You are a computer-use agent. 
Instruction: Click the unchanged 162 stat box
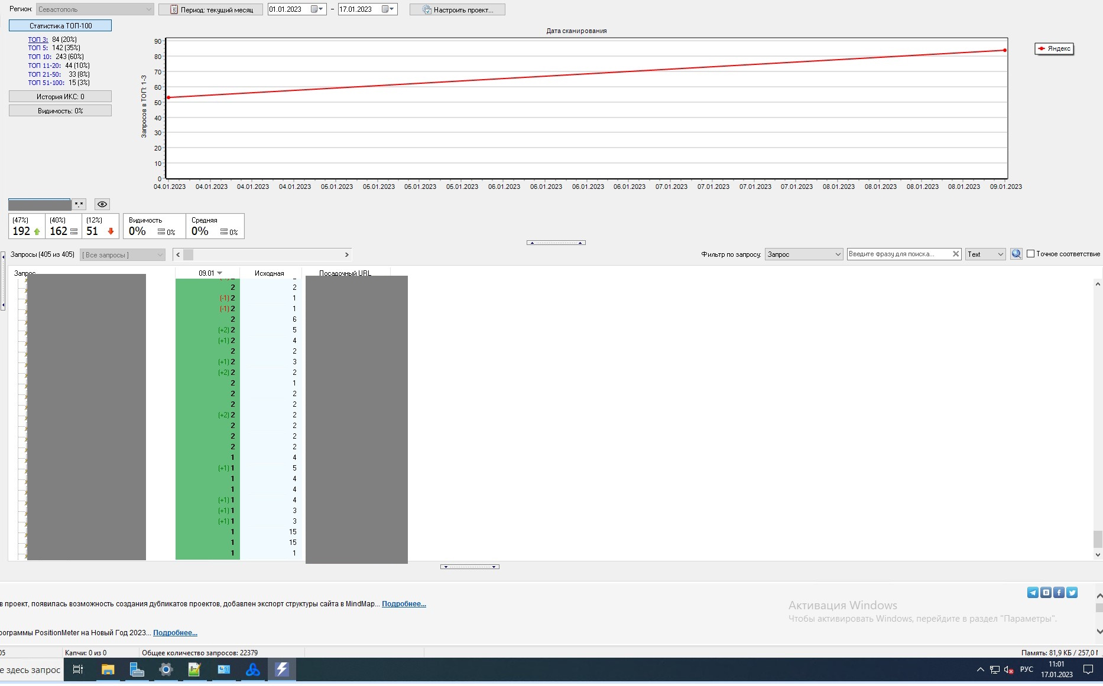coord(63,226)
